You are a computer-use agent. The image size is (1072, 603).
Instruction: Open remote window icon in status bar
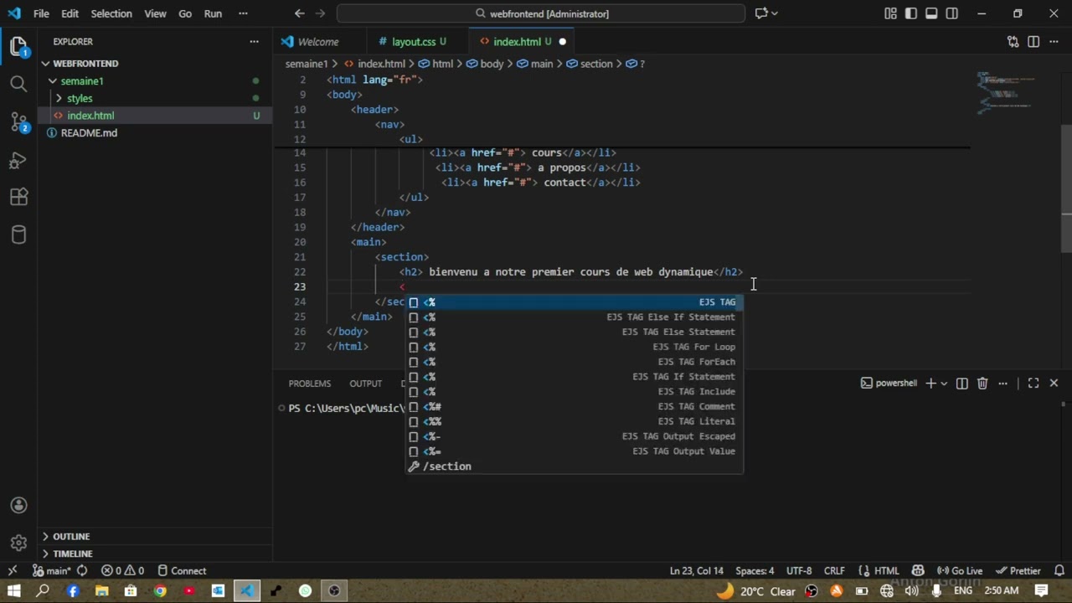(x=13, y=570)
